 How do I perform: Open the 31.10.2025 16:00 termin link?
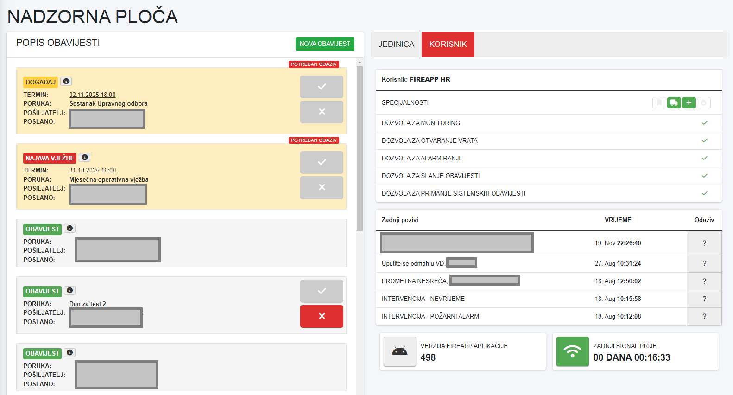tap(92, 171)
